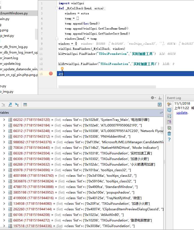Select variable row 197518 TXGuiFoundation
The height and width of the screenshot is (230, 194).
[81, 226]
